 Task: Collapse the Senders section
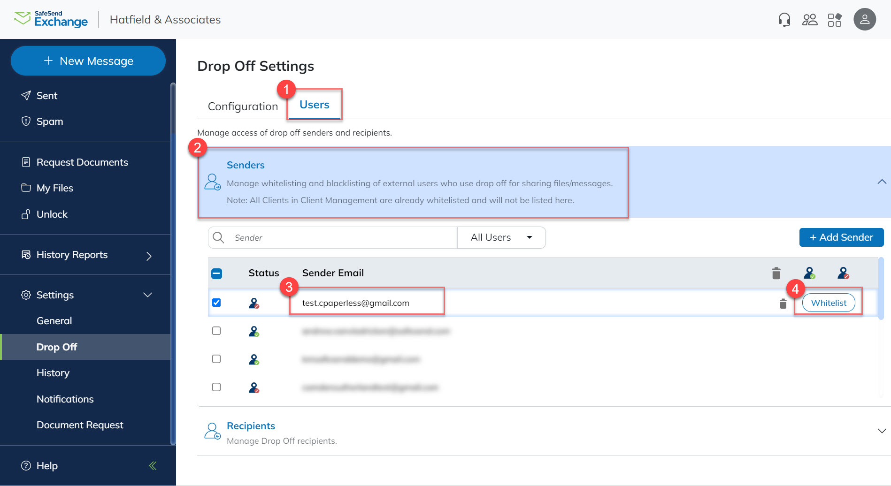pos(882,182)
